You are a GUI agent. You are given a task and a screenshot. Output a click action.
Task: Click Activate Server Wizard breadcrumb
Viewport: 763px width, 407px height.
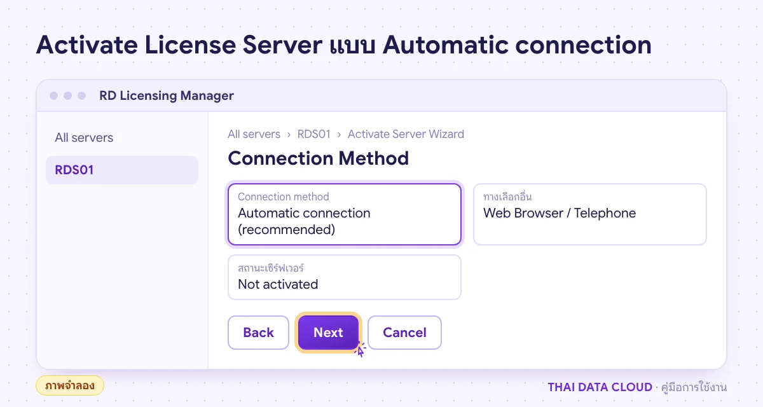[x=406, y=134]
